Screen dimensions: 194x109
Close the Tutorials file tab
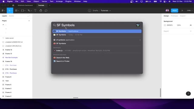pos(46,5)
